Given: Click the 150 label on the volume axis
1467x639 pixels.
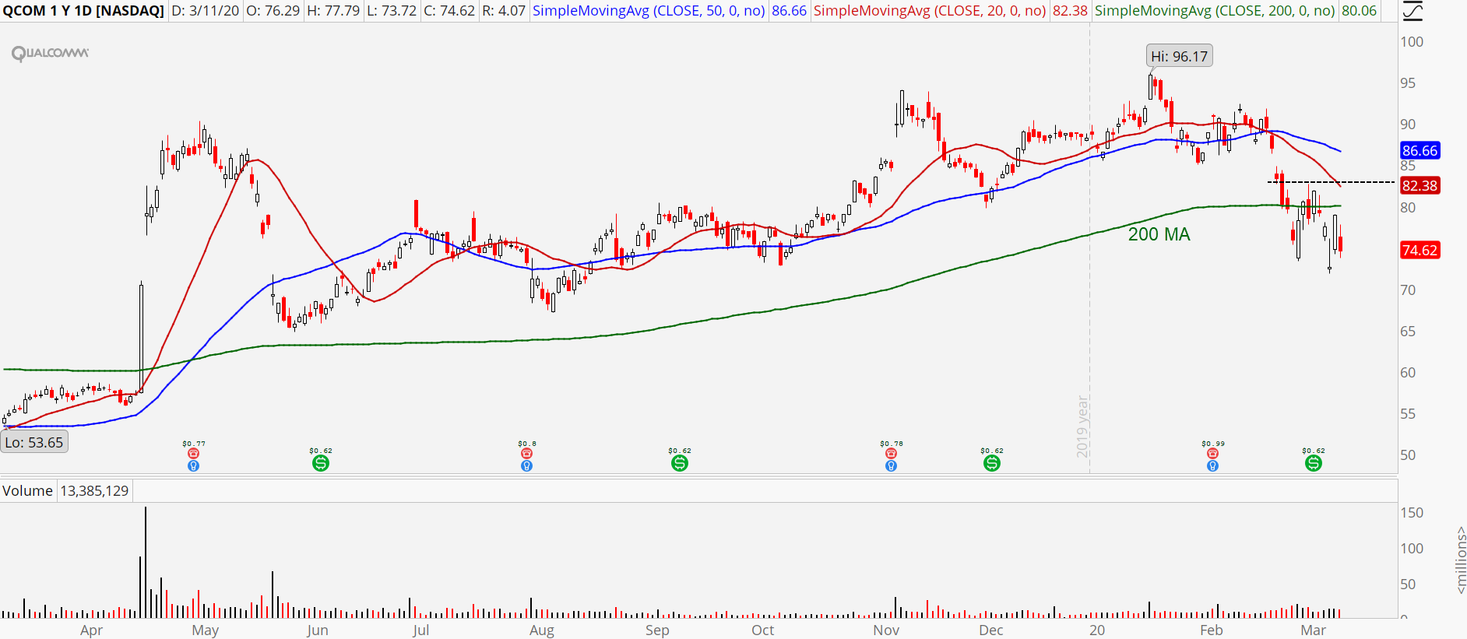Looking at the screenshot, I should (1412, 513).
